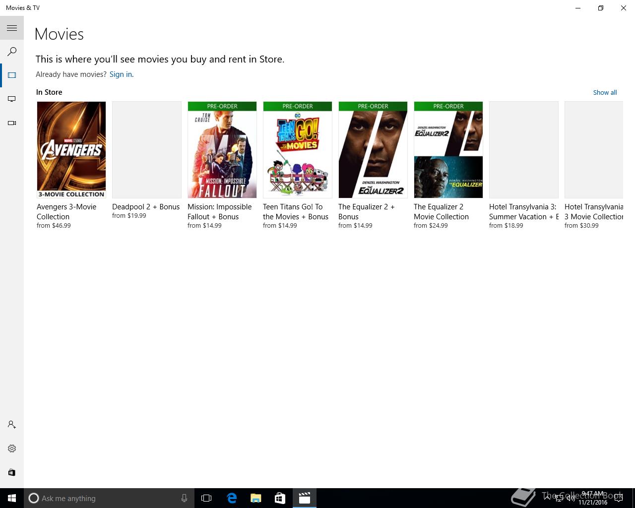Click the Cortana microphone icon

(184, 498)
